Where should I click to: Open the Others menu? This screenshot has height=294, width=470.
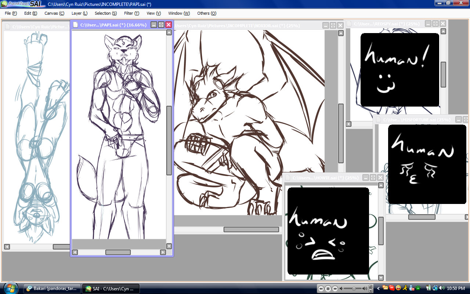(207, 13)
